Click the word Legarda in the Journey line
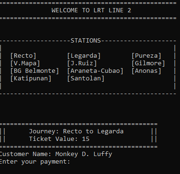Screen dimensions: 180x174 coord(110,131)
